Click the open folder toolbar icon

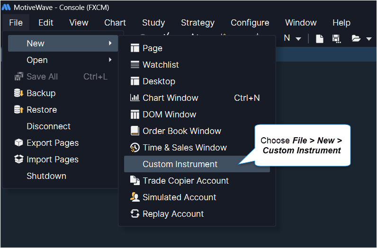356,39
